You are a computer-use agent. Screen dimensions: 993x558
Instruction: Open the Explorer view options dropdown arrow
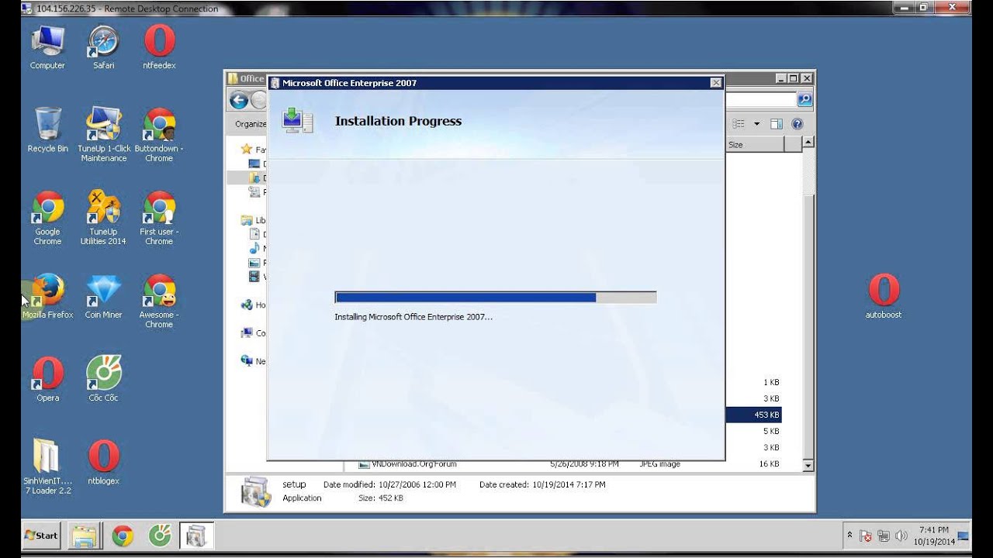[756, 124]
